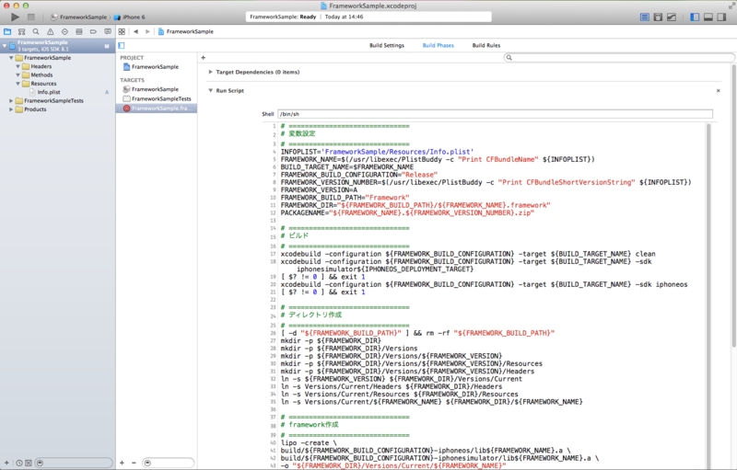This screenshot has width=737, height=470.
Task: Go forward in editor history
Action: [x=147, y=31]
